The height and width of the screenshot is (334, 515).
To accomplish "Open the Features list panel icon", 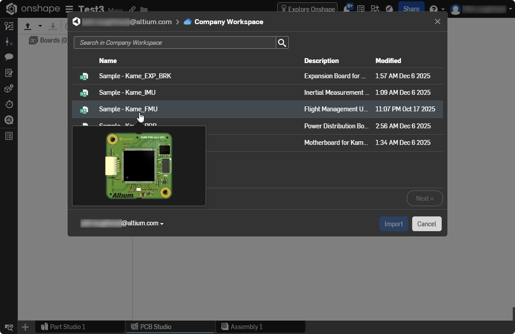I will pyautogui.click(x=9, y=25).
